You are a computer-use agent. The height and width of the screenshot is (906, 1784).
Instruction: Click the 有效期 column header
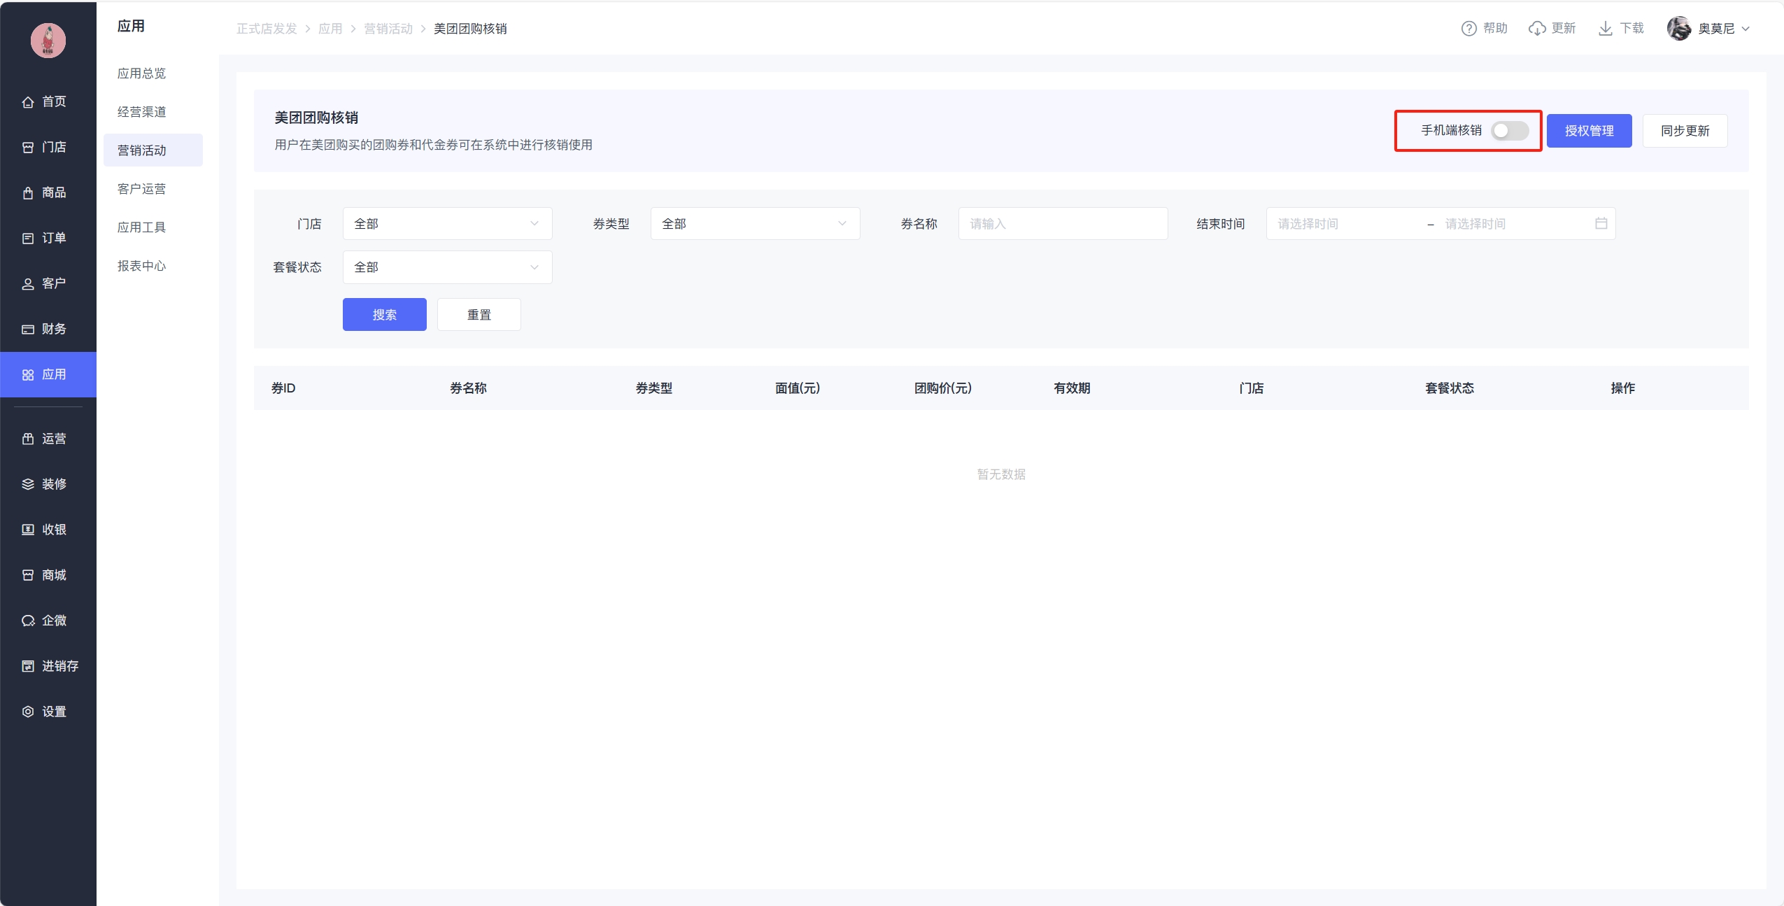(1072, 388)
